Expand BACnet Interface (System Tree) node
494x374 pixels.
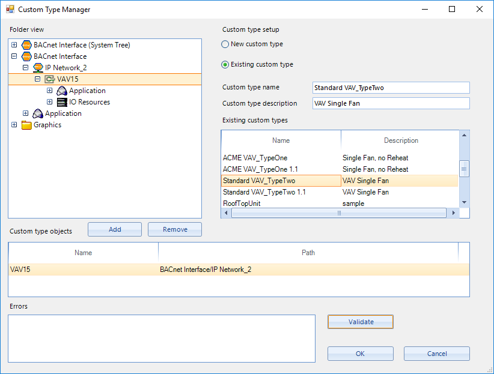pos(14,44)
